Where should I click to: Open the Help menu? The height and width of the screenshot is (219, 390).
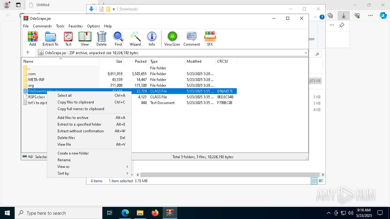pyautogui.click(x=108, y=26)
